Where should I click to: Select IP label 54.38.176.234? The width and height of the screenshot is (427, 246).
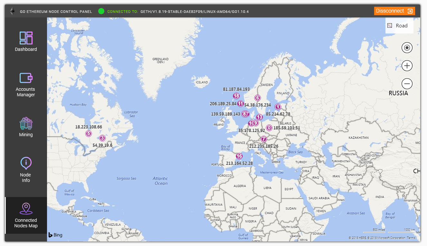(x=258, y=105)
